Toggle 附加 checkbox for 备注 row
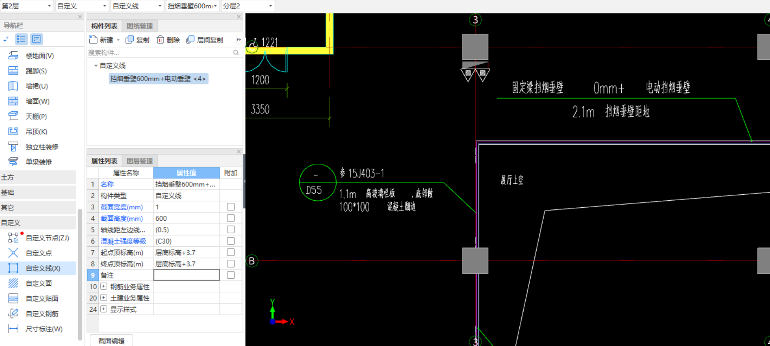The image size is (770, 346). tap(231, 275)
